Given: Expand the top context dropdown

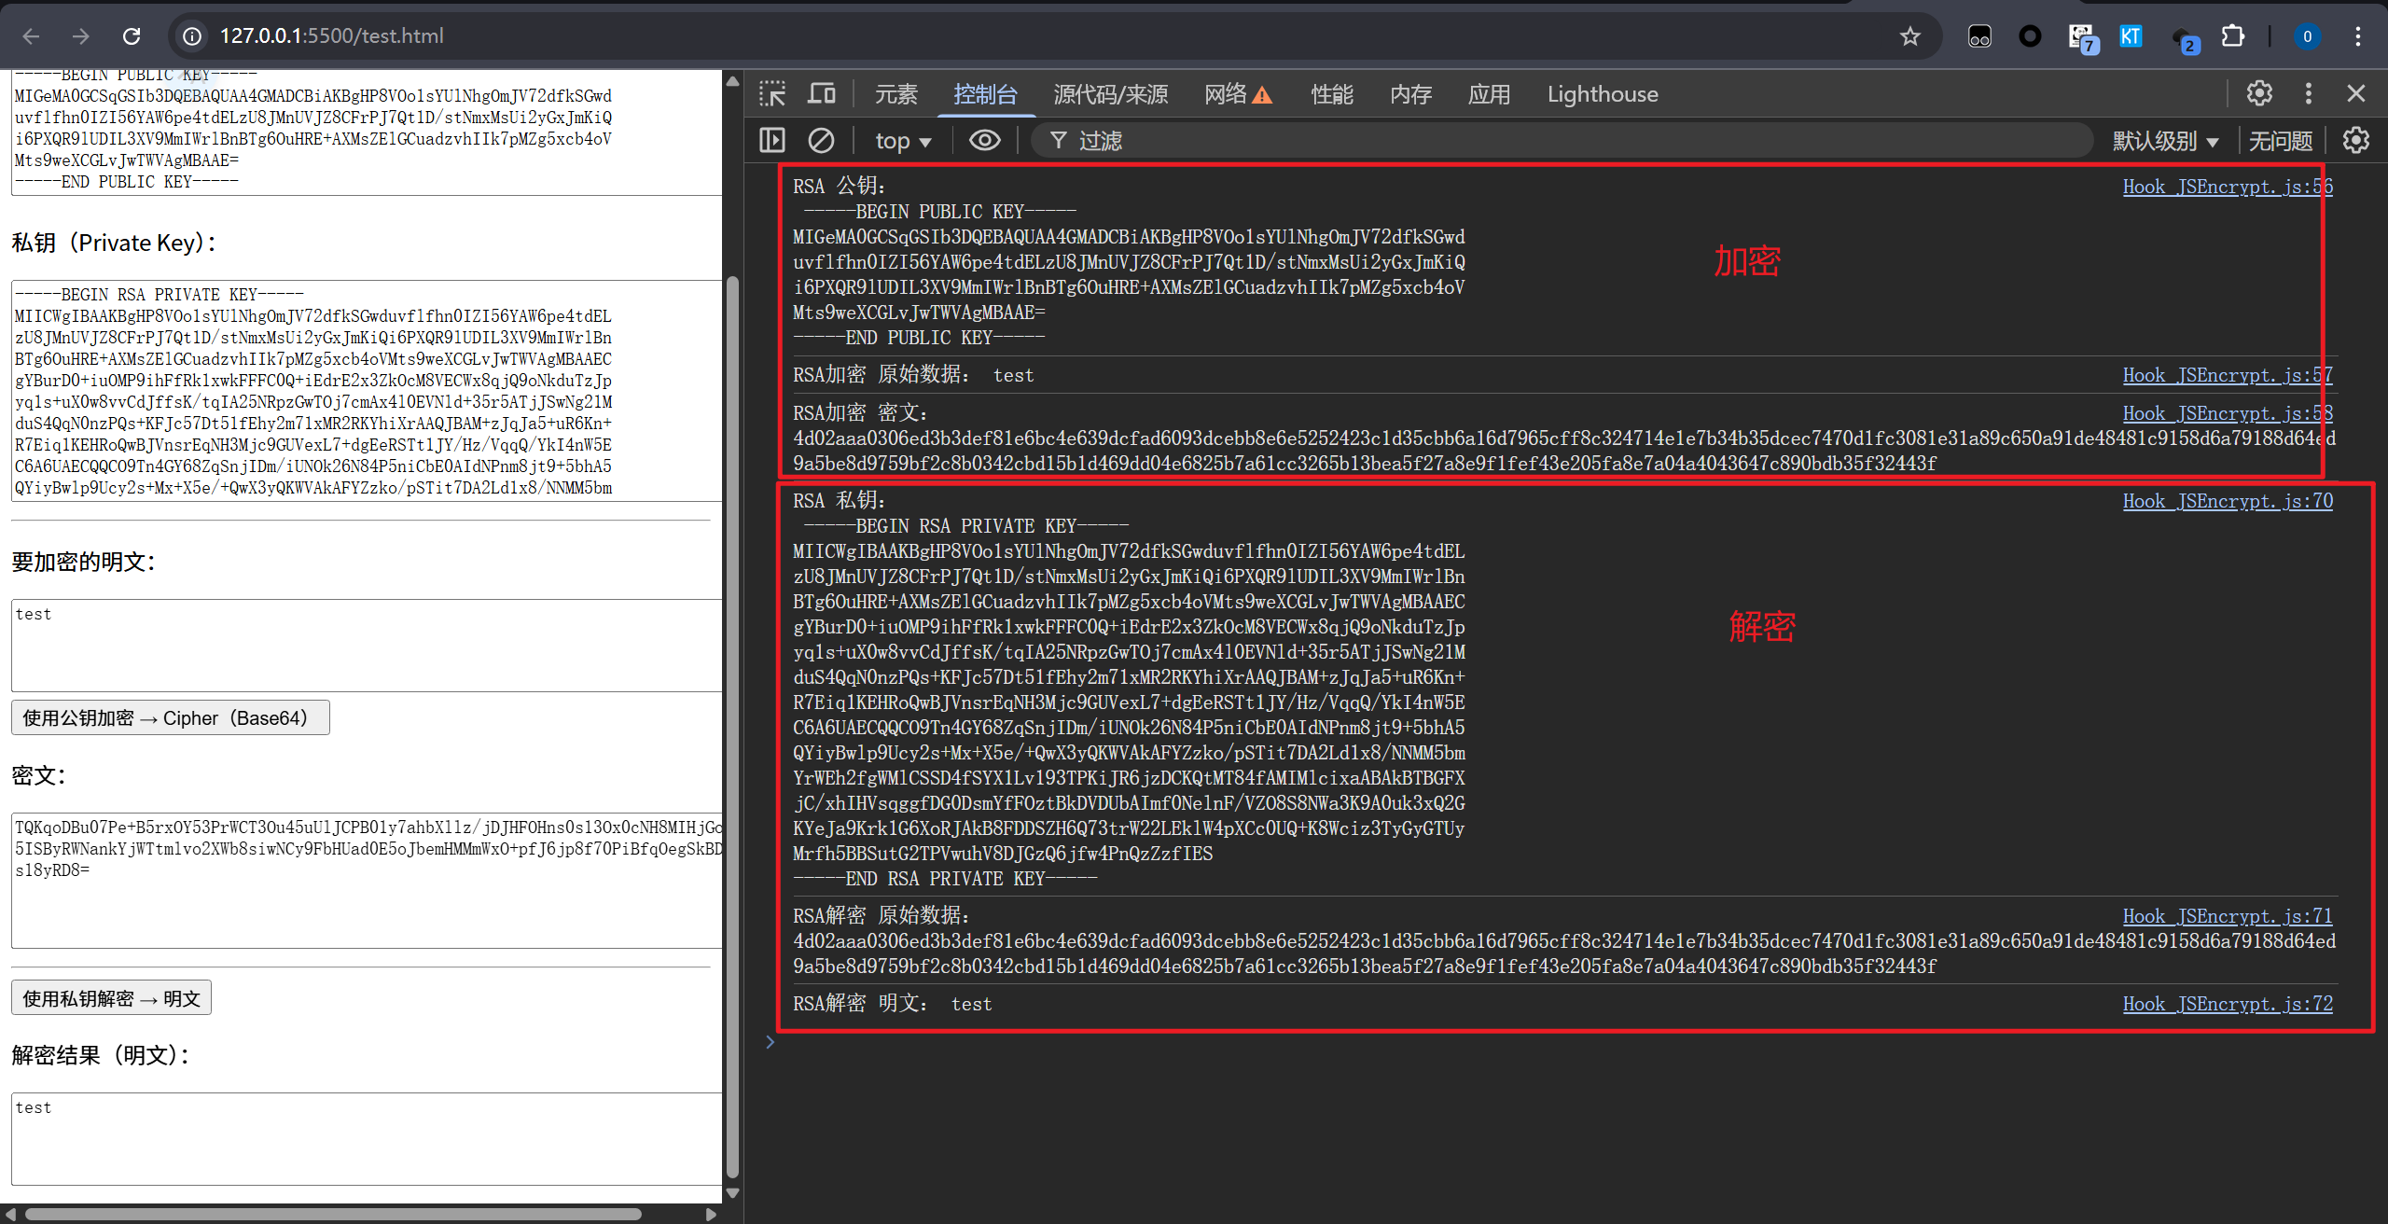Looking at the screenshot, I should (903, 141).
